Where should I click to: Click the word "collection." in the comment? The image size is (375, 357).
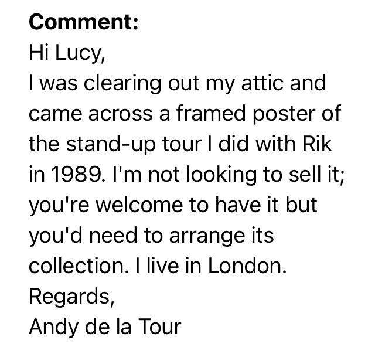click(x=74, y=266)
